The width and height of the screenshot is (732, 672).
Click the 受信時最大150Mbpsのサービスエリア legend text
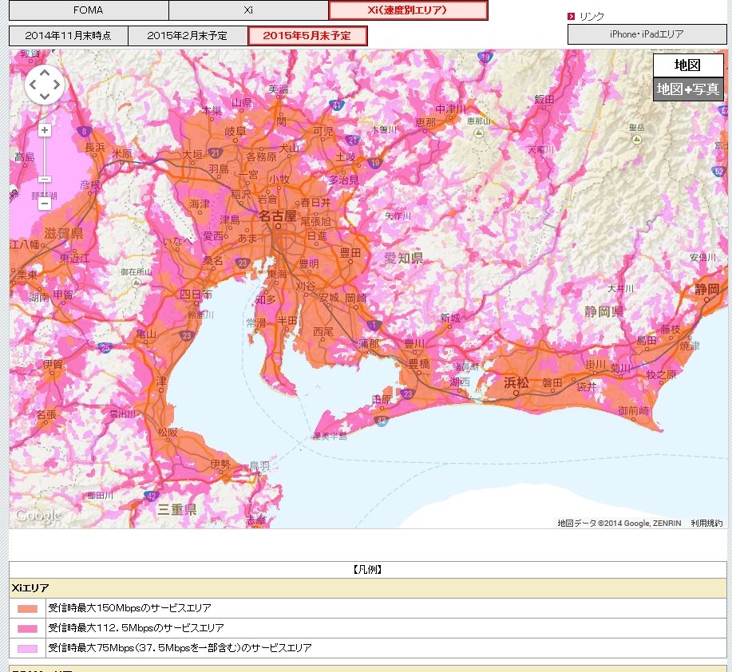pos(130,608)
